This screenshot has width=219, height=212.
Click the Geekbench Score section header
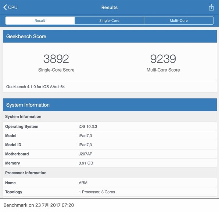110,36
